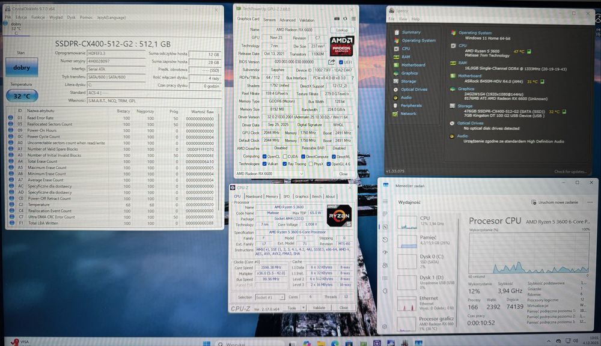Click Uruchom nowe zadanie in Task Manager

(555, 202)
